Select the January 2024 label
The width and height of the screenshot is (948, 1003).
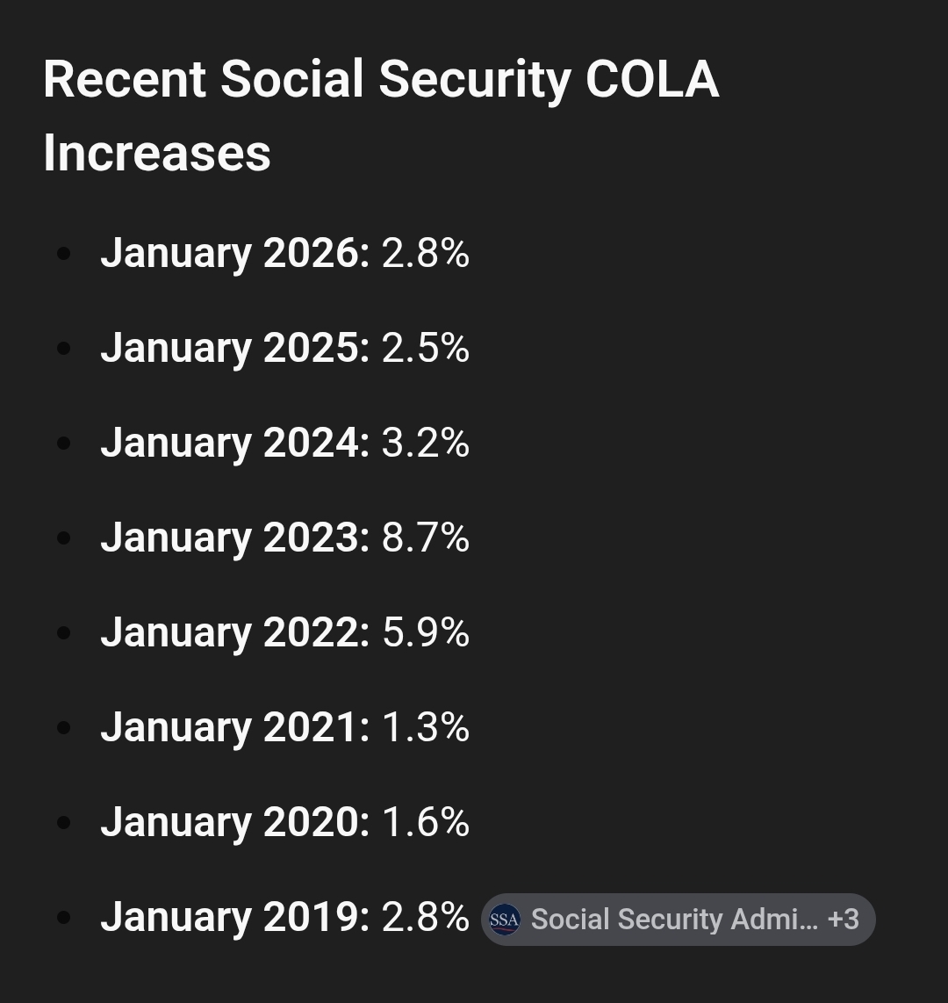[x=234, y=443]
